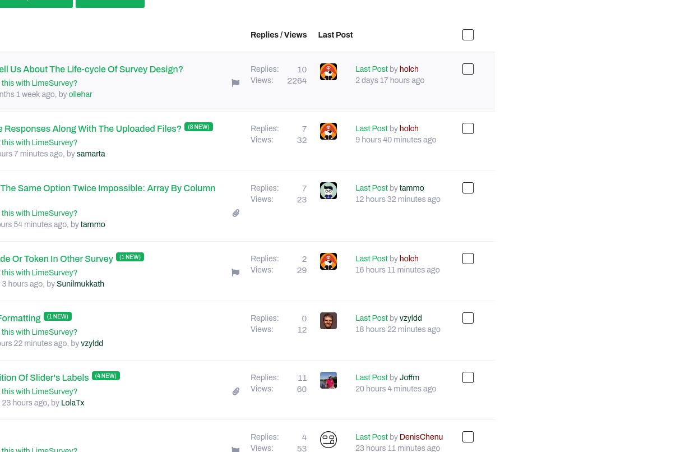Toggle the select-all checkbox in the header
The image size is (676, 452).
(x=468, y=35)
